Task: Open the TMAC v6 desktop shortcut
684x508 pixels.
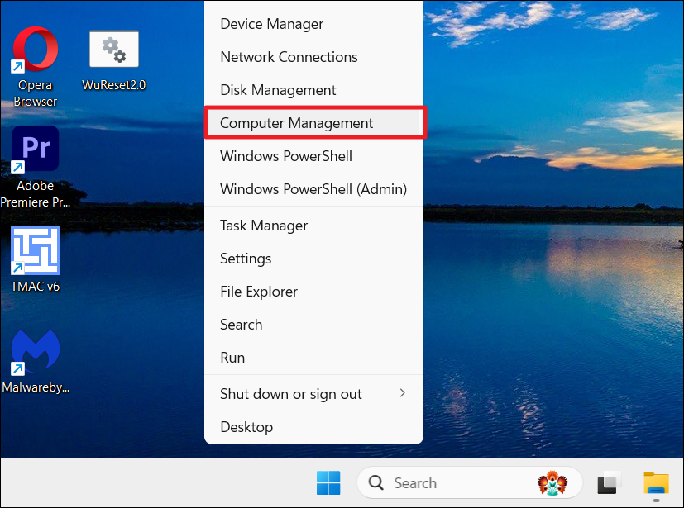Action: pos(35,251)
